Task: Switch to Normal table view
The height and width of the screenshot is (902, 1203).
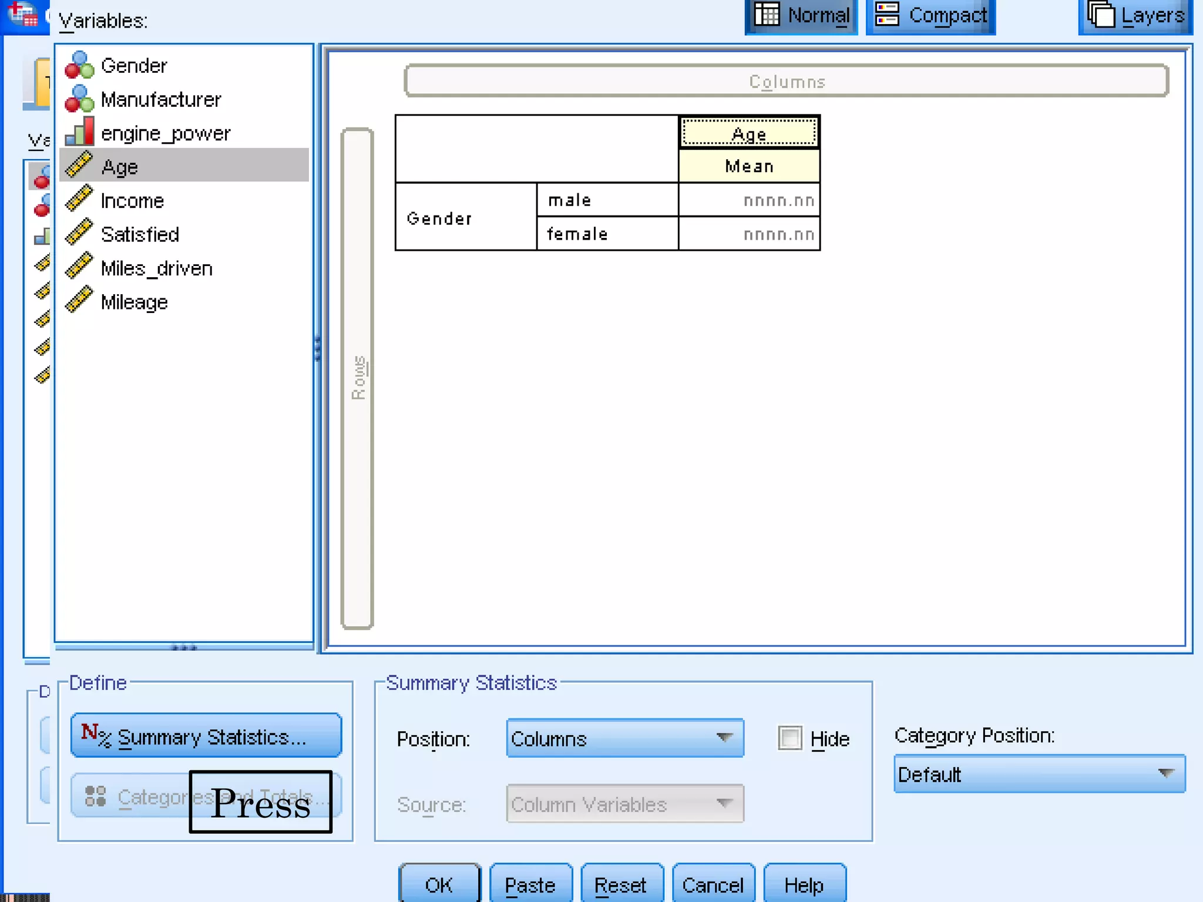Action: [801, 16]
